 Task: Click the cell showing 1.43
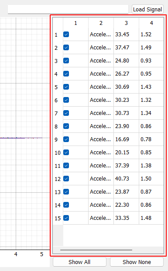(x=151, y=87)
